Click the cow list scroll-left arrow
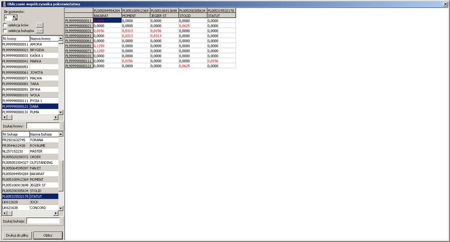Screen dimensions: 450x242 (x=4, y=118)
